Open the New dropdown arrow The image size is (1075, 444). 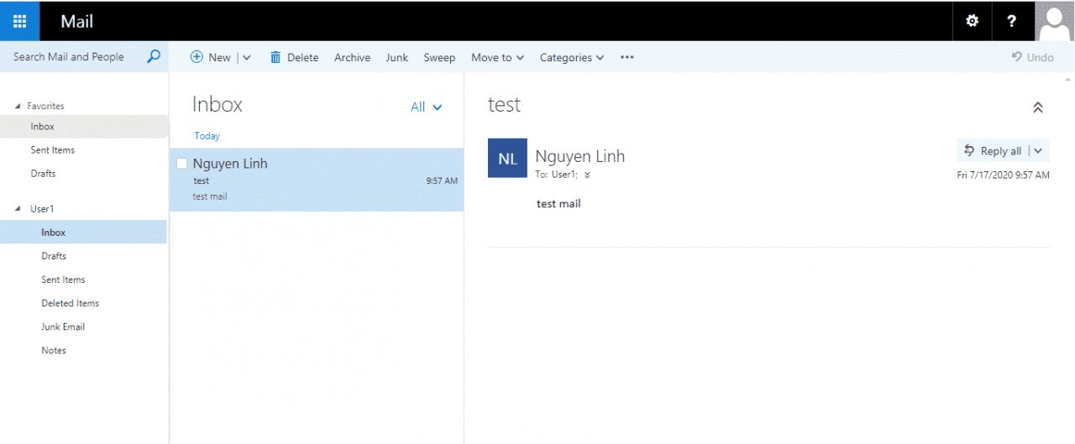pos(246,58)
